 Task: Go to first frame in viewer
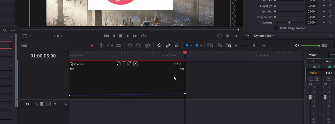[x=106, y=36]
